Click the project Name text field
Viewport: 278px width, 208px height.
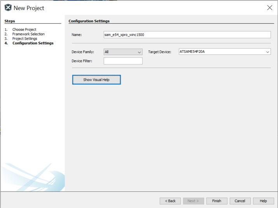(187, 35)
